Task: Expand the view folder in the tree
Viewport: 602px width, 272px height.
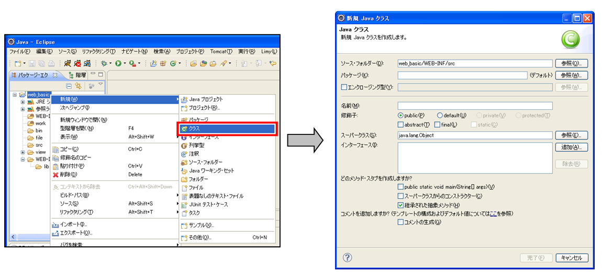Action: [23, 152]
